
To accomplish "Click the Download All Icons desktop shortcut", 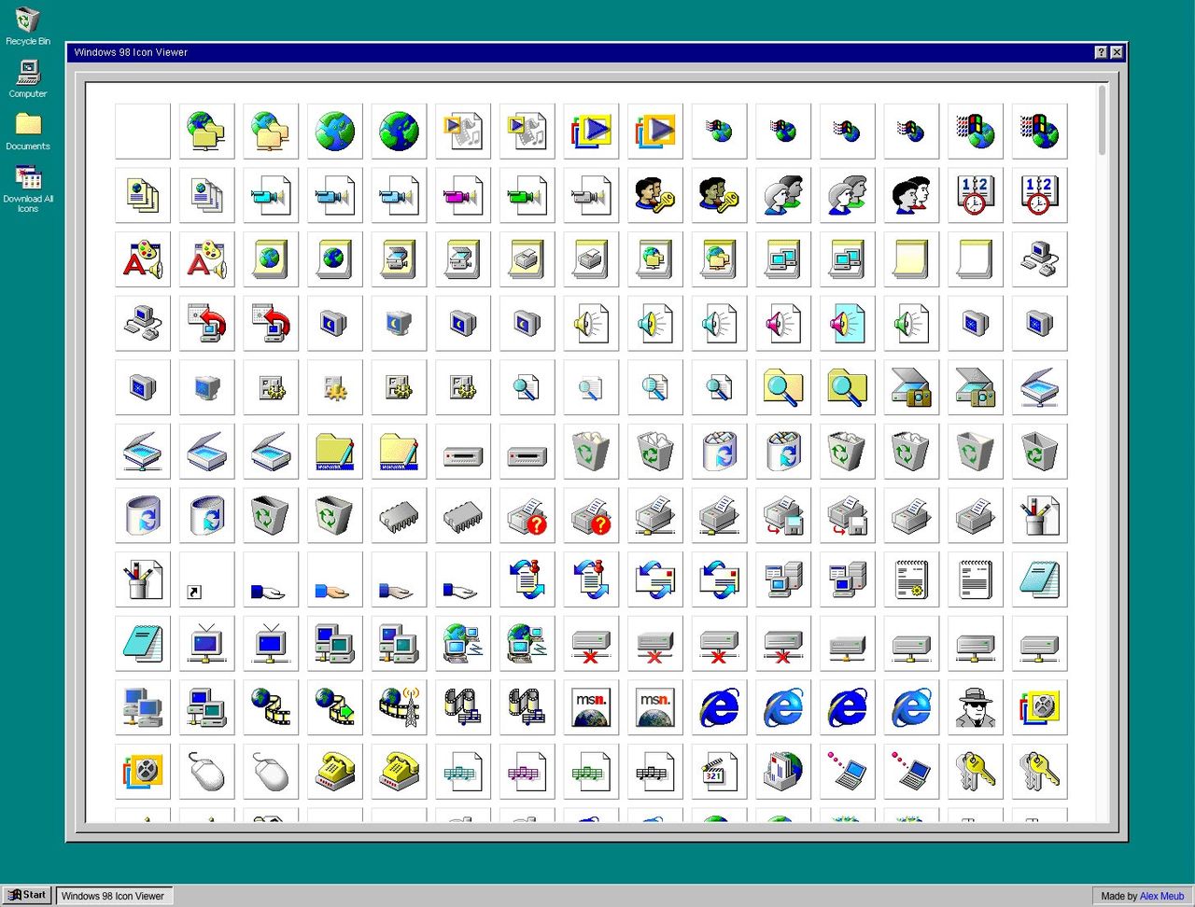I will (28, 189).
